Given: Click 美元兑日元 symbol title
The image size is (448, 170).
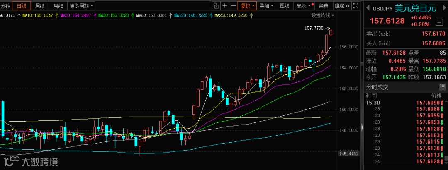Looking at the screenshot, I should pyautogui.click(x=415, y=8).
